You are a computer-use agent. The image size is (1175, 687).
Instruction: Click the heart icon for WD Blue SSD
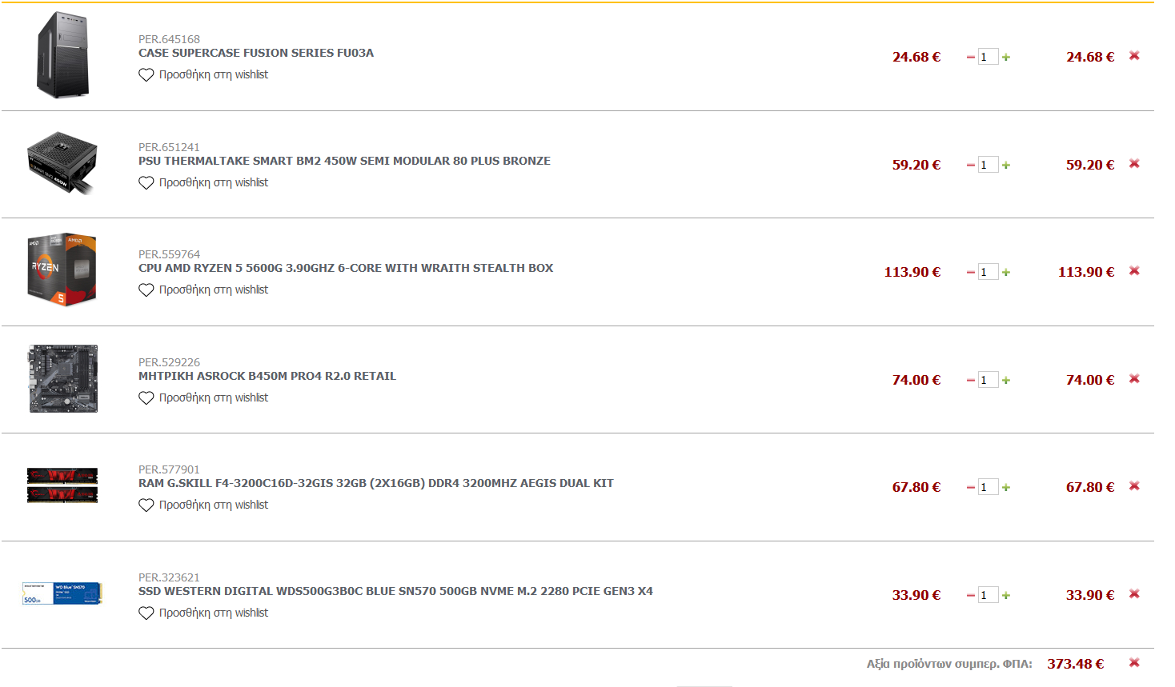[x=146, y=613]
